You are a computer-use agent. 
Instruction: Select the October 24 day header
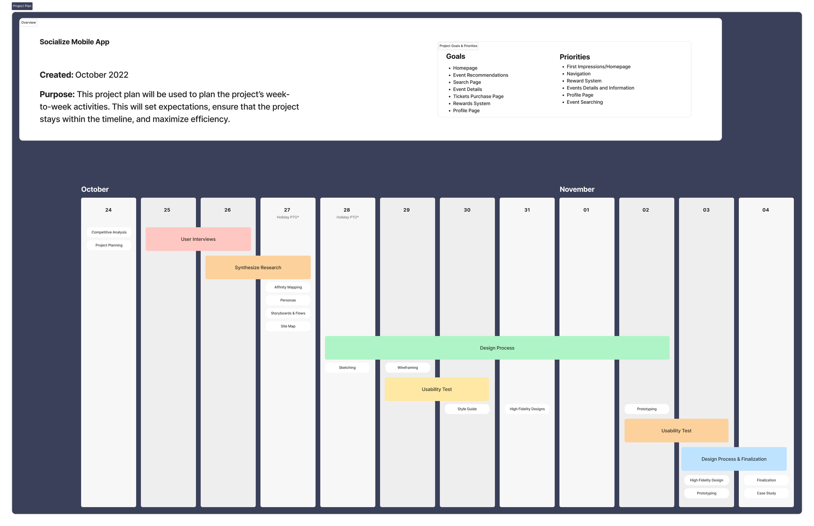[108, 210]
